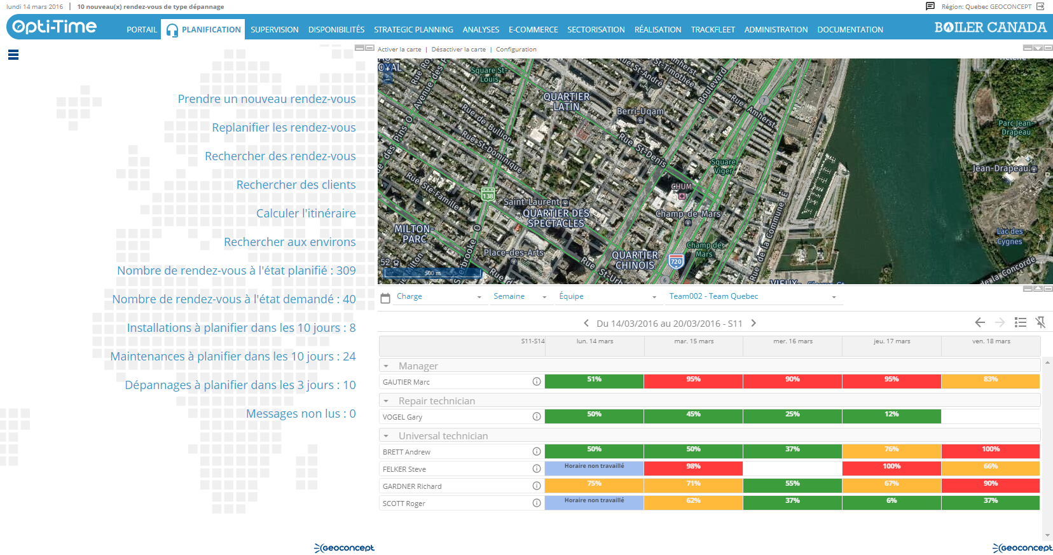Open TRACKFLEET tab

click(713, 30)
